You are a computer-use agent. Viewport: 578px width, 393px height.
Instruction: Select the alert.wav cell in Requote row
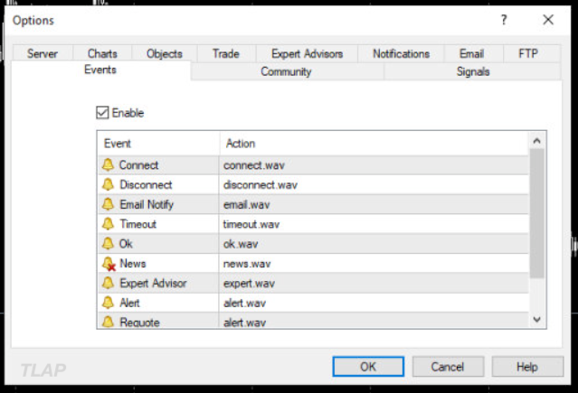374,322
